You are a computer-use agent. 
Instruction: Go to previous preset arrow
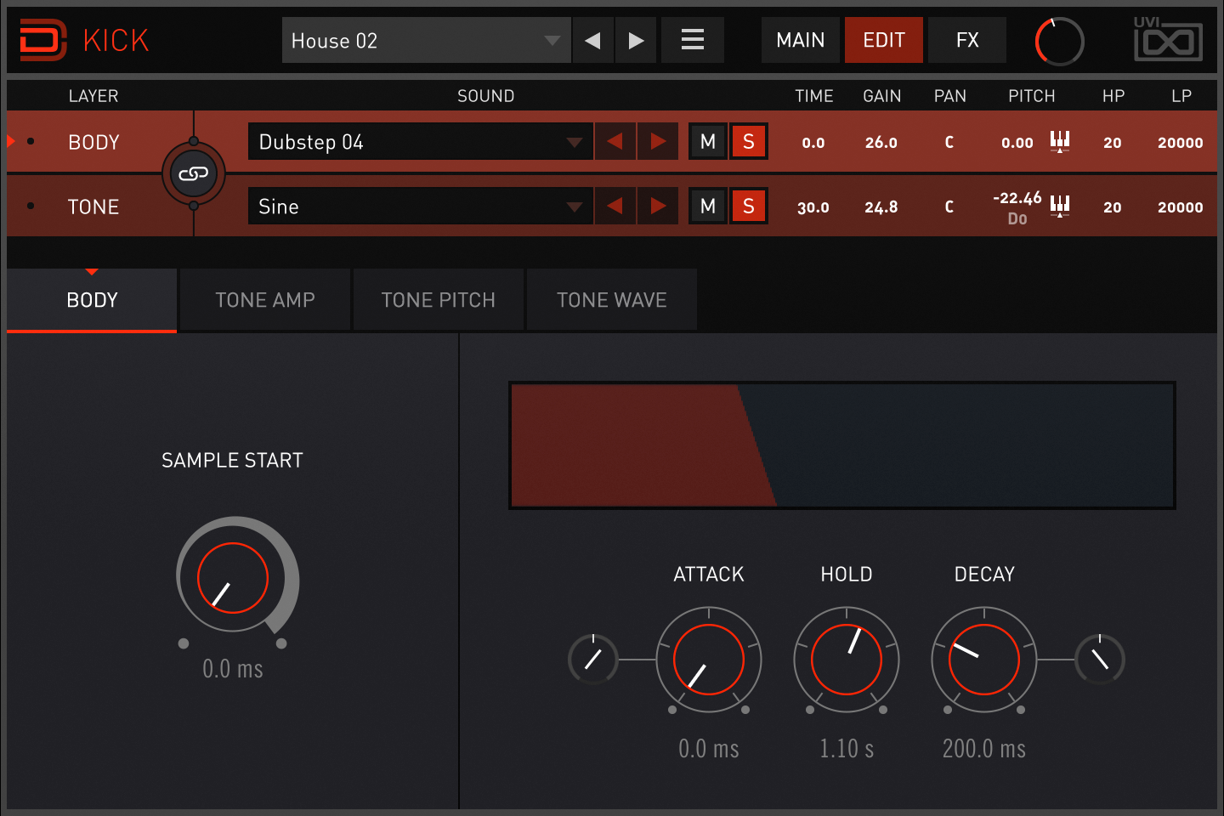[592, 40]
